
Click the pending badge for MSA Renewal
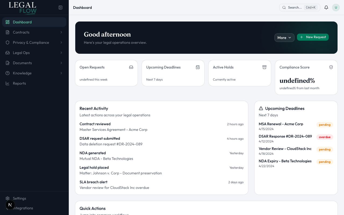325,125
